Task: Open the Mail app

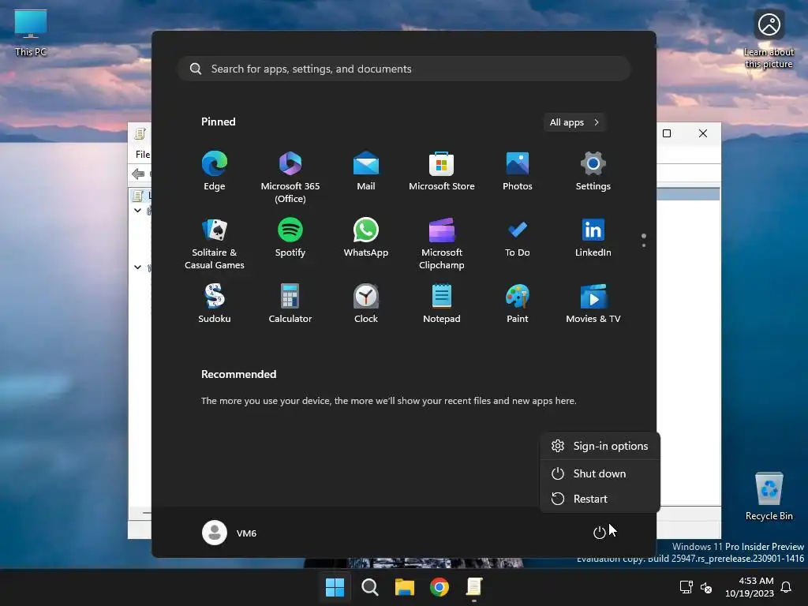Action: click(x=366, y=171)
